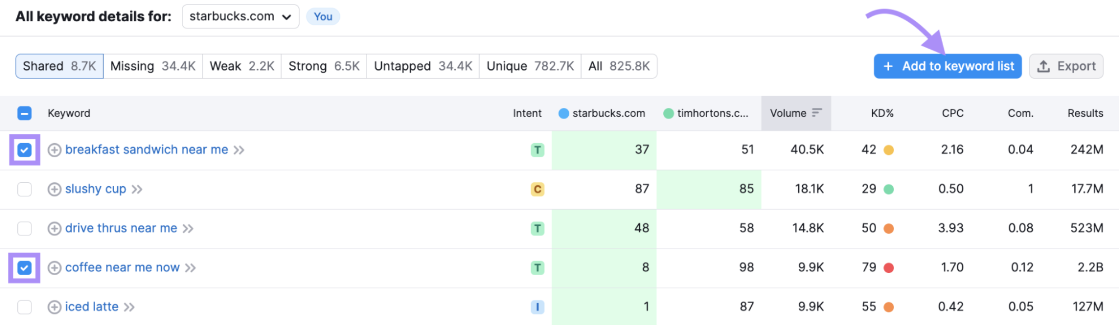Image resolution: width=1119 pixels, height=325 pixels.
Task: Uncheck the breakfast sandwich near me checkbox
Action: coord(25,150)
